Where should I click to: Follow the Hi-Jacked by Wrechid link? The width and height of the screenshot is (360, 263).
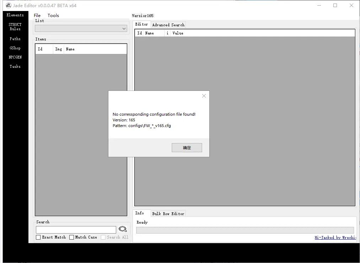(x=335, y=237)
